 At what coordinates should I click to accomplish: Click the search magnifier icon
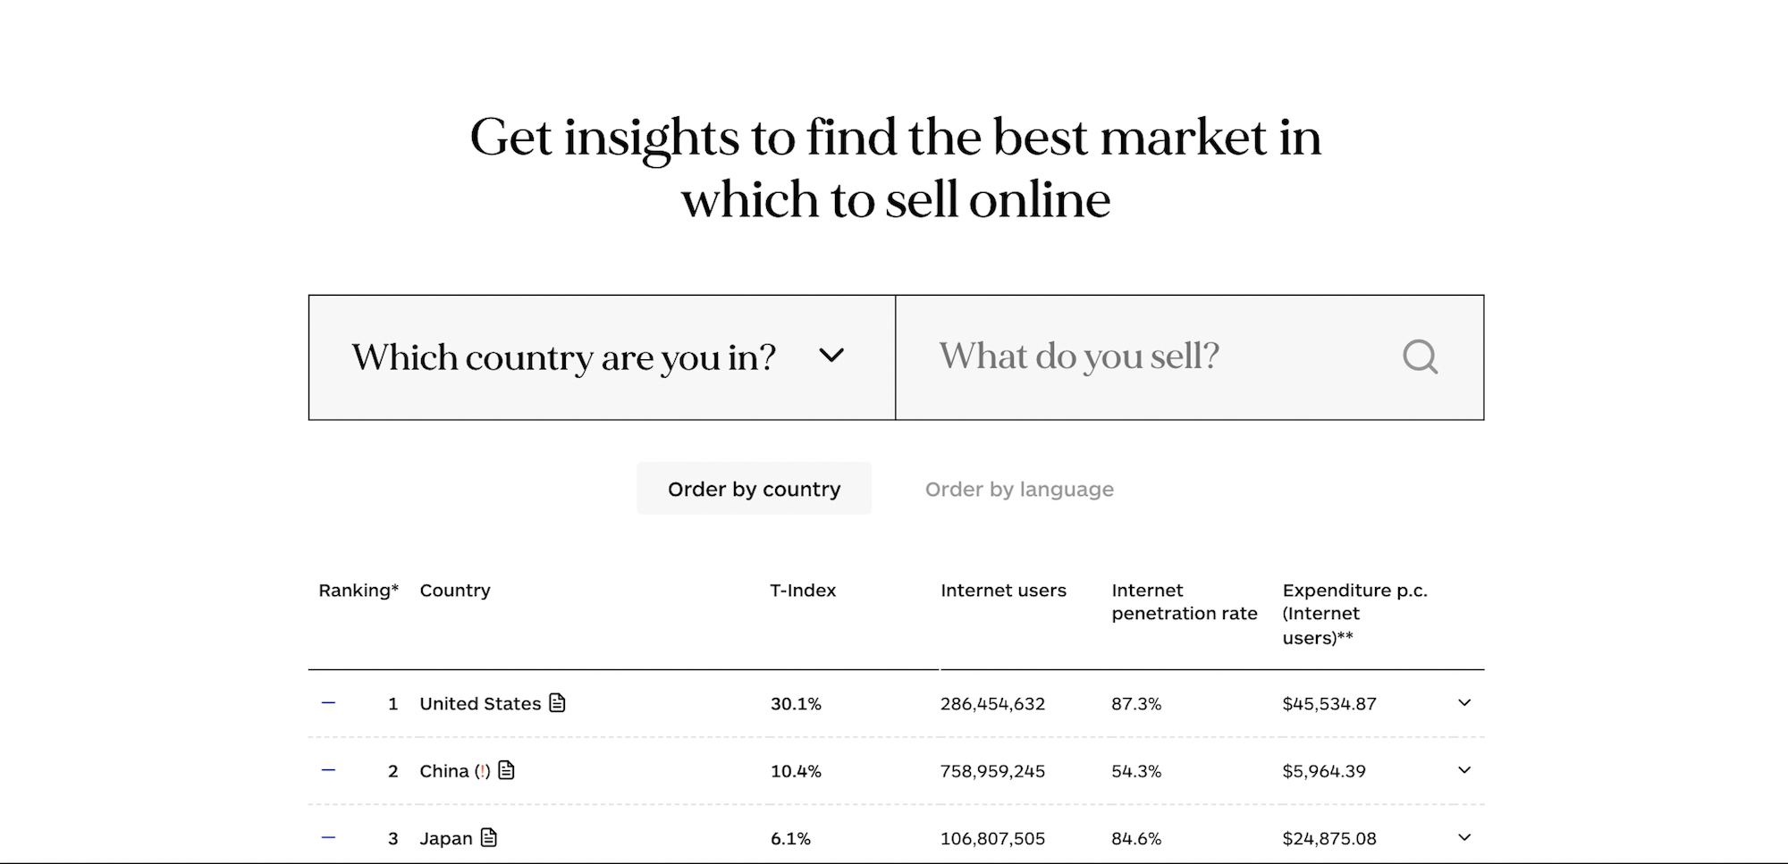1420,357
